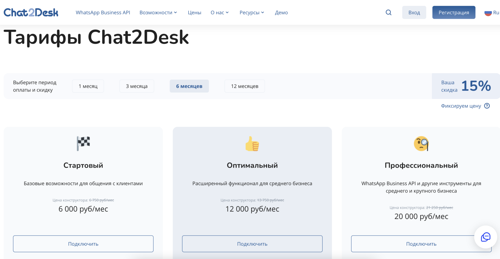
Task: Open the Демо menu item
Action: coord(281,12)
